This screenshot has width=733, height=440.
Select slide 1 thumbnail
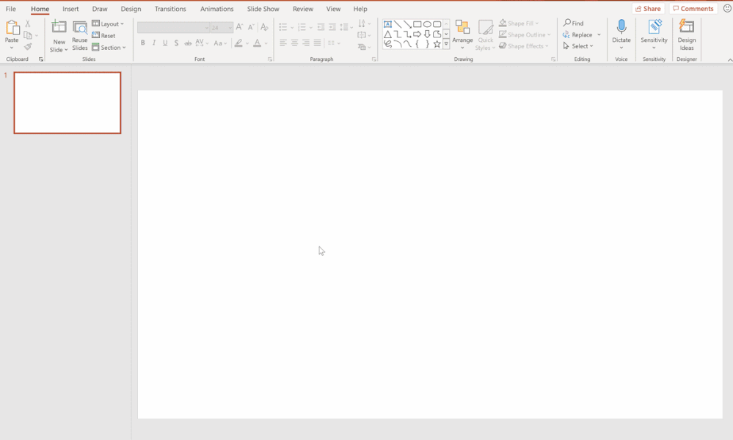pos(68,103)
